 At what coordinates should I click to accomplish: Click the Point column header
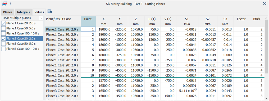click(x=88, y=21)
